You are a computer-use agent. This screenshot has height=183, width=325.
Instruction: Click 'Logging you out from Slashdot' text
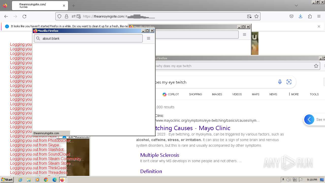(38, 149)
